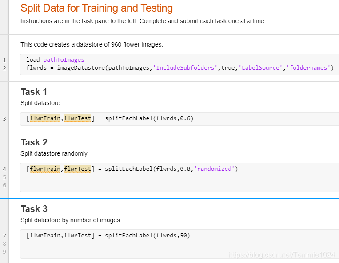Click highlighted flwrTrain variable in line 4
Screen dimensions: 339x263
tap(45, 169)
